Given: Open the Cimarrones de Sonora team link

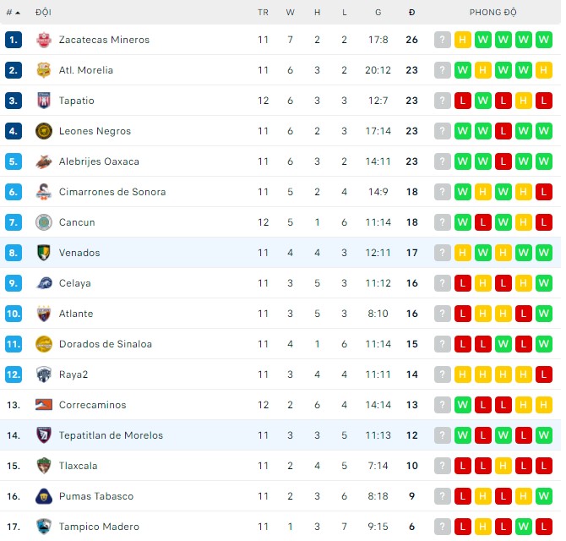Looking at the screenshot, I should point(112,192).
